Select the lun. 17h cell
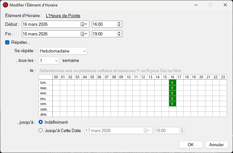The image size is (233, 153). (180, 82)
